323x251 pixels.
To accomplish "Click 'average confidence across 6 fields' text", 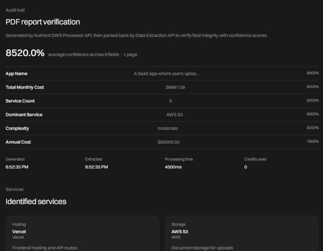I will point(84,54).
